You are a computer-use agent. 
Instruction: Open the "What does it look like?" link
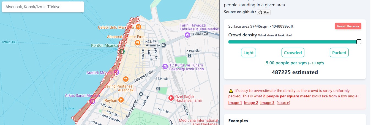click(275, 35)
